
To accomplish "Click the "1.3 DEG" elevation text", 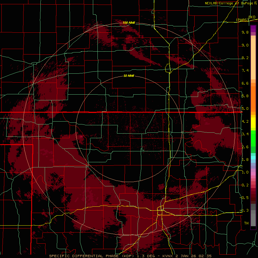I will click(146, 256).
